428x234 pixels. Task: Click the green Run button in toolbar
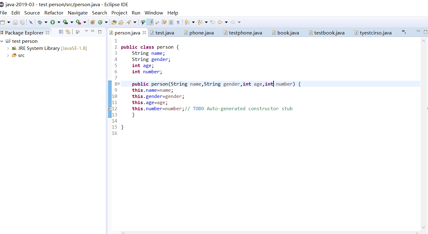click(53, 22)
